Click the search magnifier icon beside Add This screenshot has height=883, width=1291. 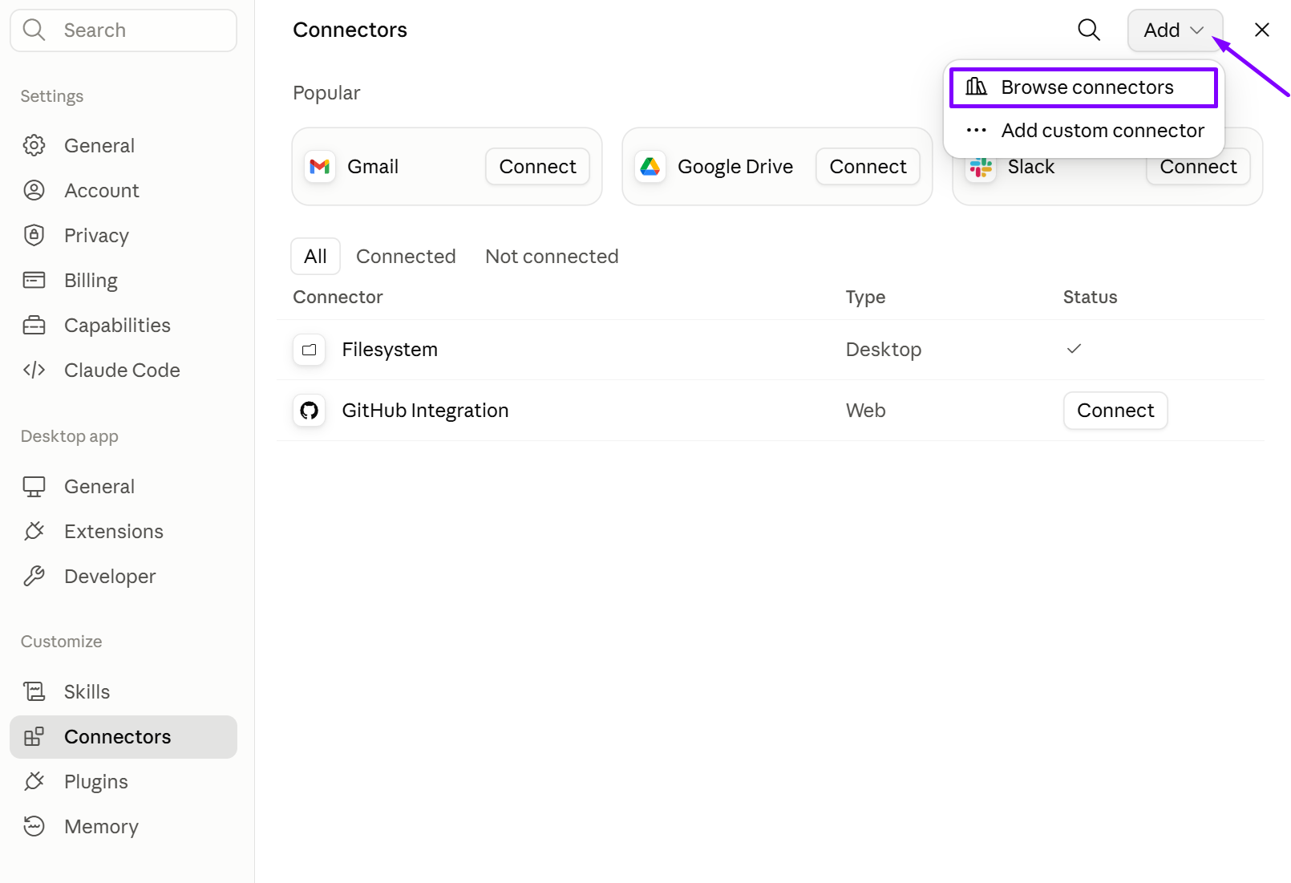pyautogui.click(x=1089, y=30)
